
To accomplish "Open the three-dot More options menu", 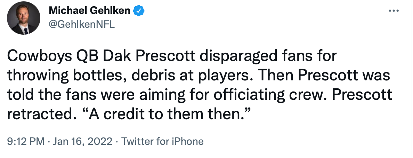I will 394,11.
